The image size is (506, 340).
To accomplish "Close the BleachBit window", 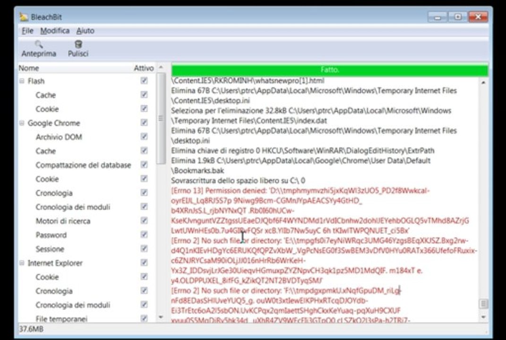I will [x=478, y=17].
